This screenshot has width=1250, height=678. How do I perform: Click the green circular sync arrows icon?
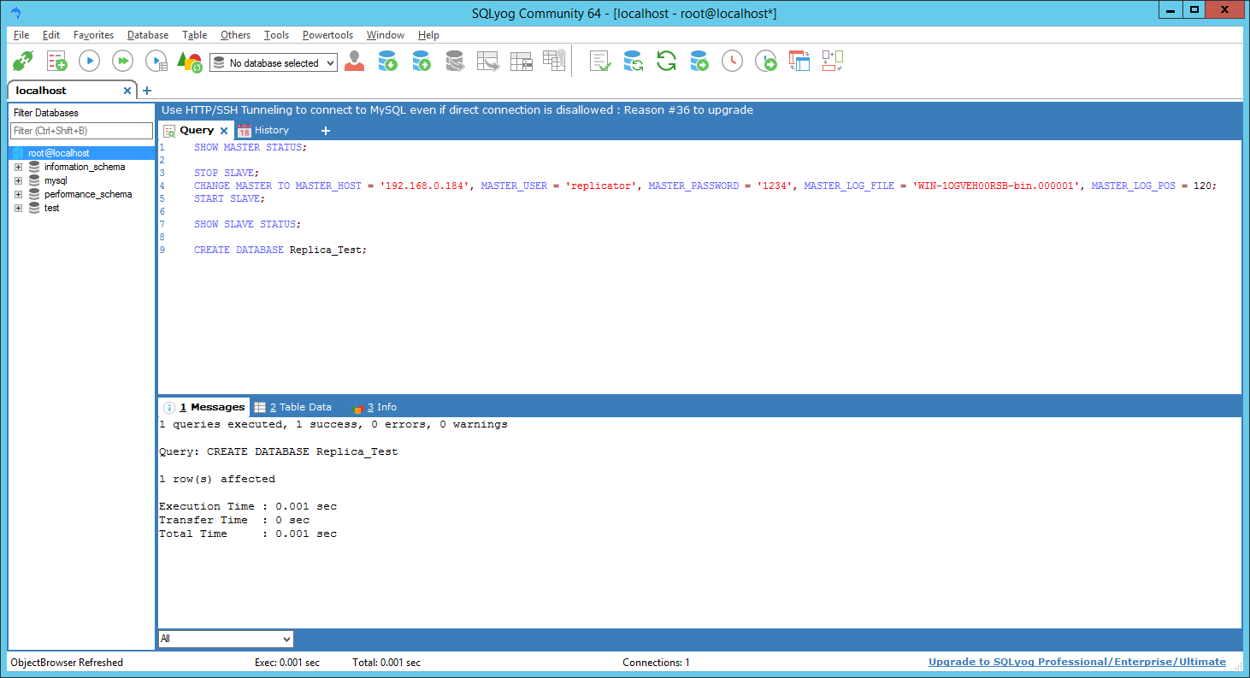coord(666,62)
